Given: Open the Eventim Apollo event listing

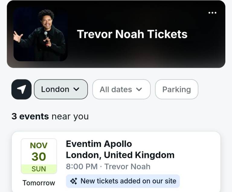Looking at the screenshot, I should tap(99, 144).
